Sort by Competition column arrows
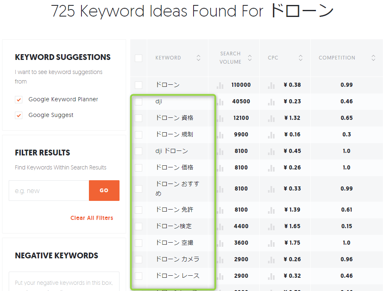The height and width of the screenshot is (291, 385). click(x=373, y=58)
